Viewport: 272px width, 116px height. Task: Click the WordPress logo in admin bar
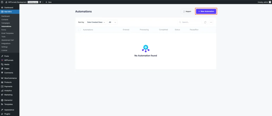coord(2,2)
